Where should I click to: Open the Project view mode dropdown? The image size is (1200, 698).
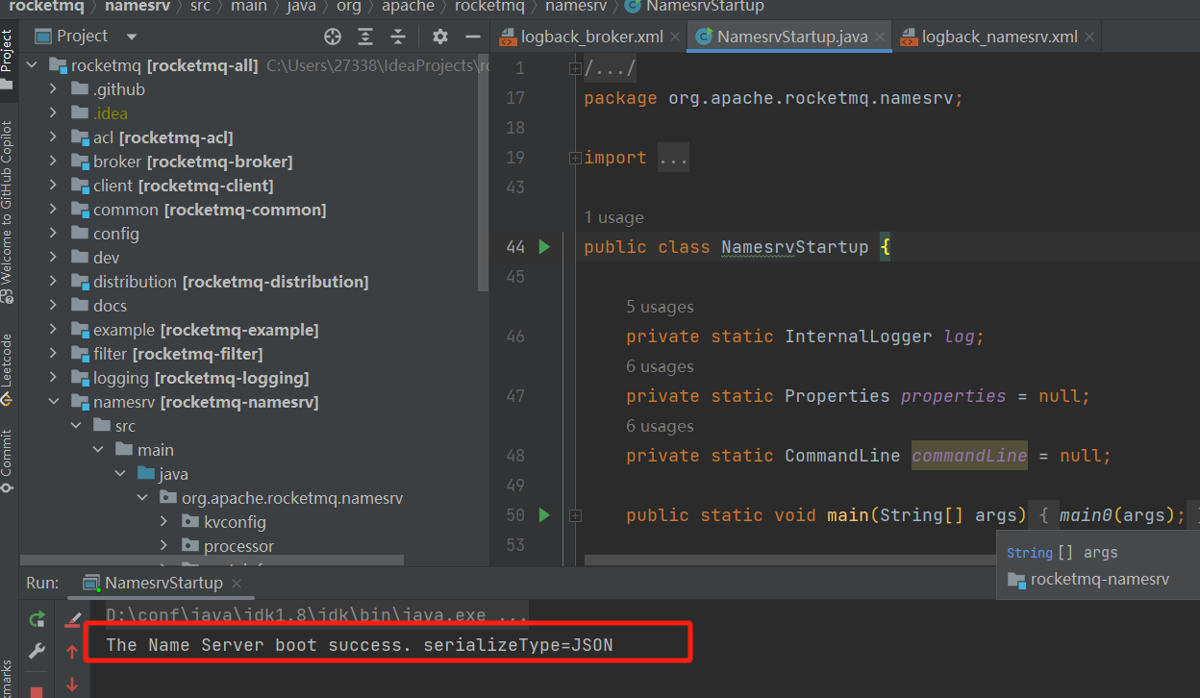[x=132, y=37]
